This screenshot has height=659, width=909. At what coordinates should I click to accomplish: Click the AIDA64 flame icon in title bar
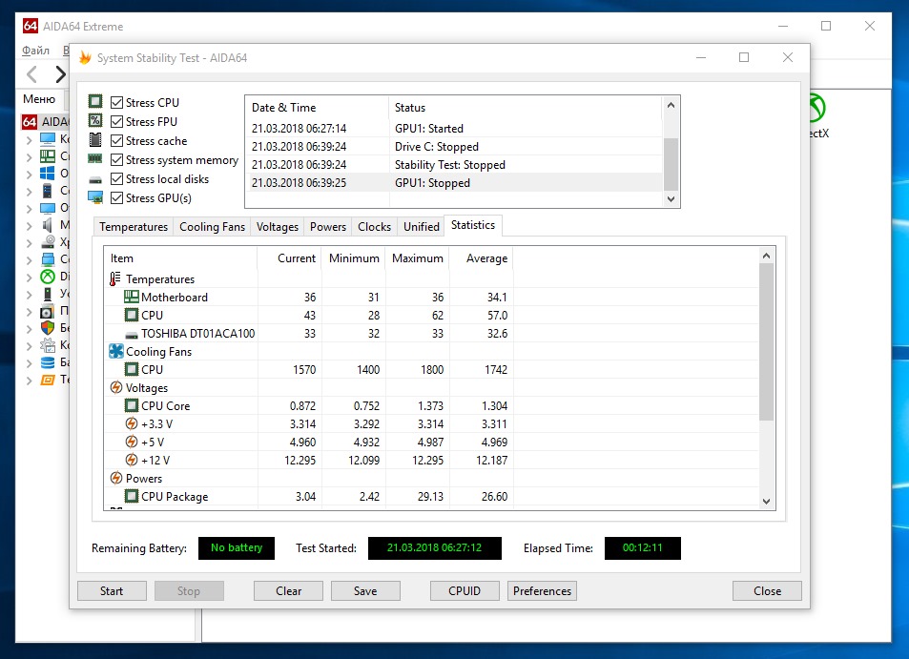(85, 57)
